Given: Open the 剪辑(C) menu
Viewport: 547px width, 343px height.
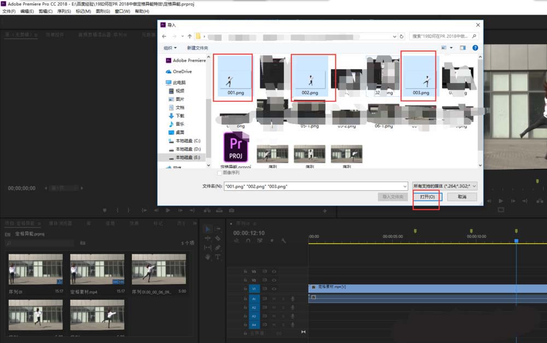Looking at the screenshot, I should (45, 11).
